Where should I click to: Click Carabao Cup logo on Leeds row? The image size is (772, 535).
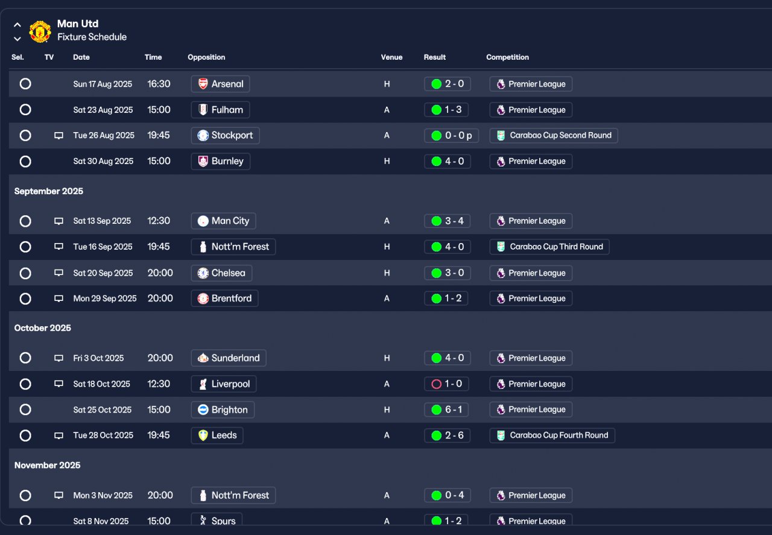tap(501, 435)
